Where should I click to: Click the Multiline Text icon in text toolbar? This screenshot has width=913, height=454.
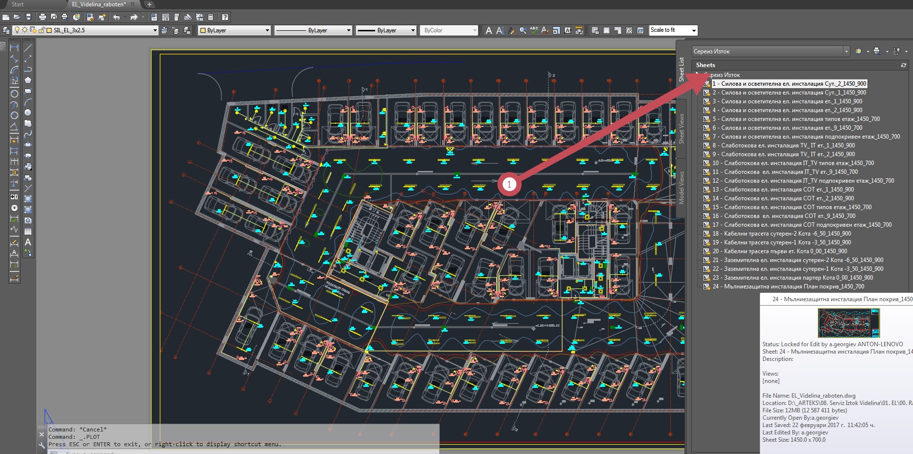point(488,30)
